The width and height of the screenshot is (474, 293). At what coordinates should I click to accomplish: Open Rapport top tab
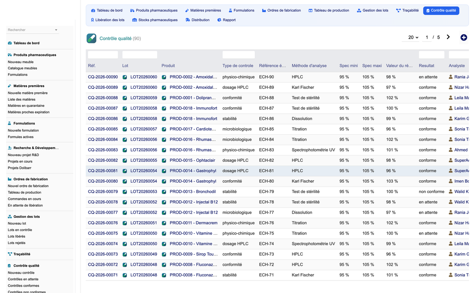pyautogui.click(x=226, y=20)
